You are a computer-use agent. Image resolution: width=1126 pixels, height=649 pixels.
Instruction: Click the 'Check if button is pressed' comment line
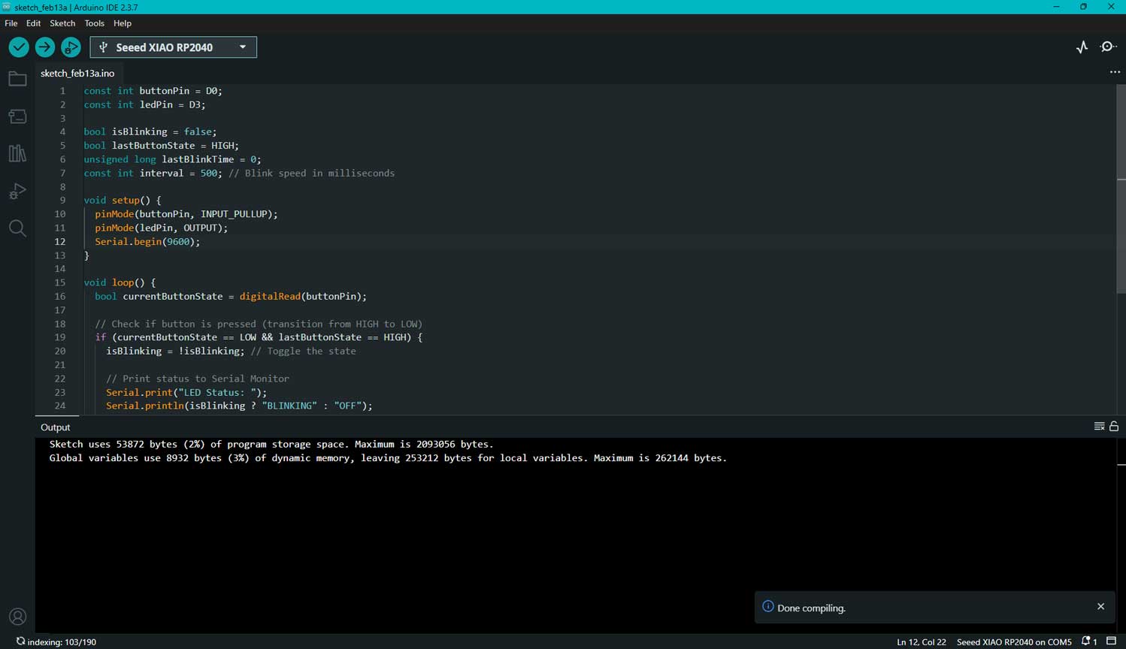259,324
